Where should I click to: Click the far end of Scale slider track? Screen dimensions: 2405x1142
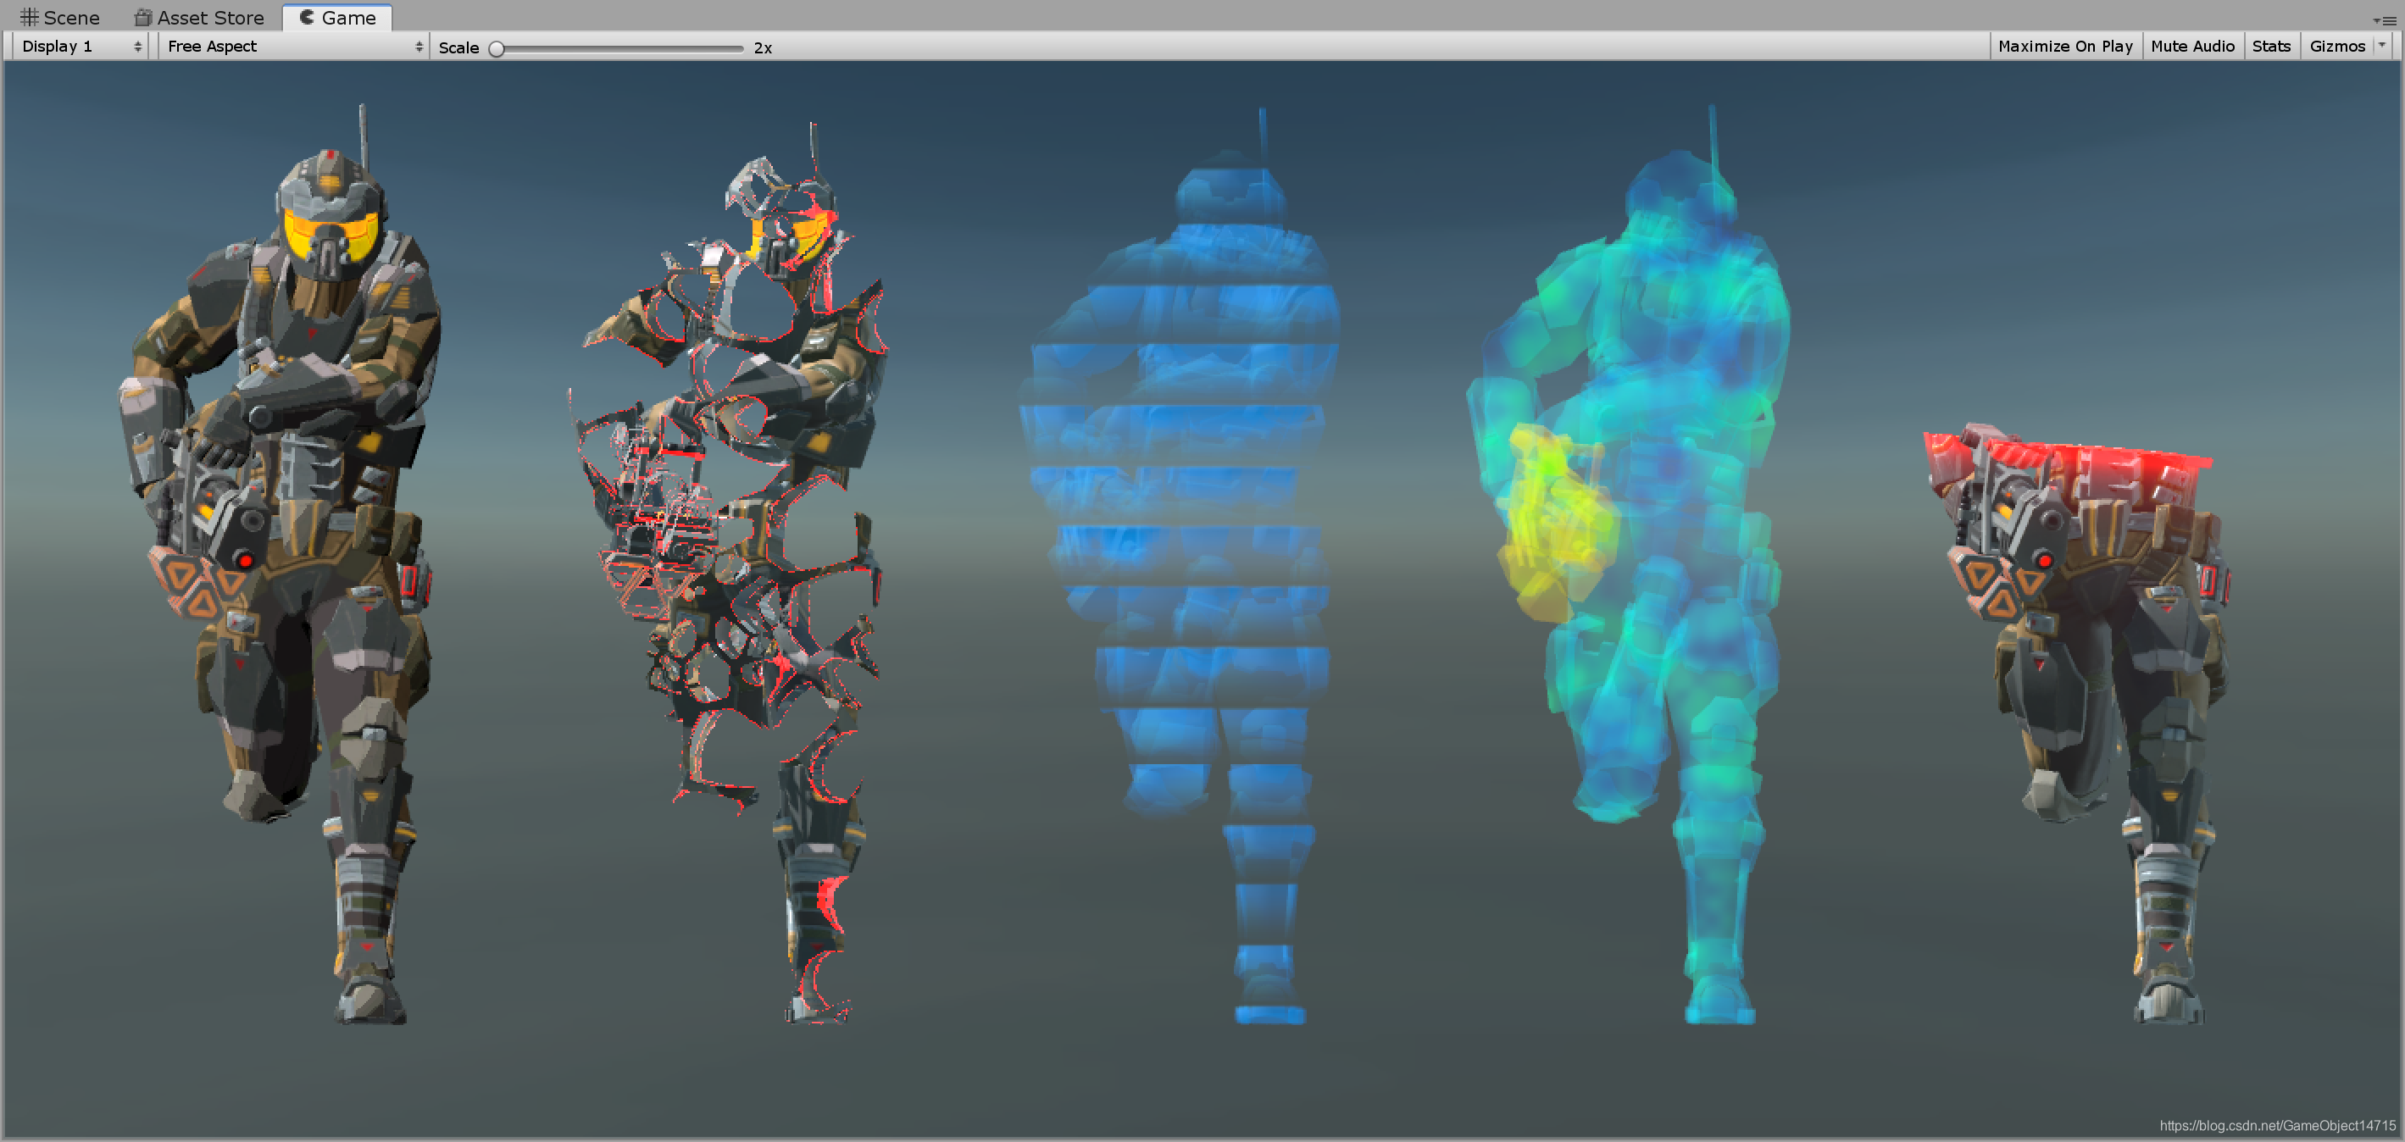(x=740, y=47)
